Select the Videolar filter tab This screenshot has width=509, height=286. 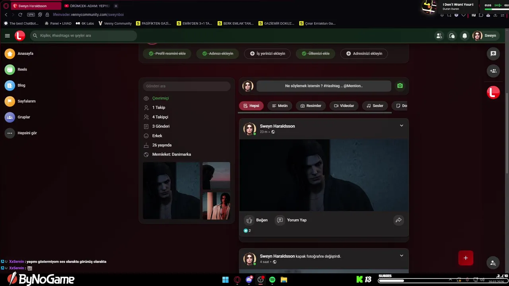(344, 106)
